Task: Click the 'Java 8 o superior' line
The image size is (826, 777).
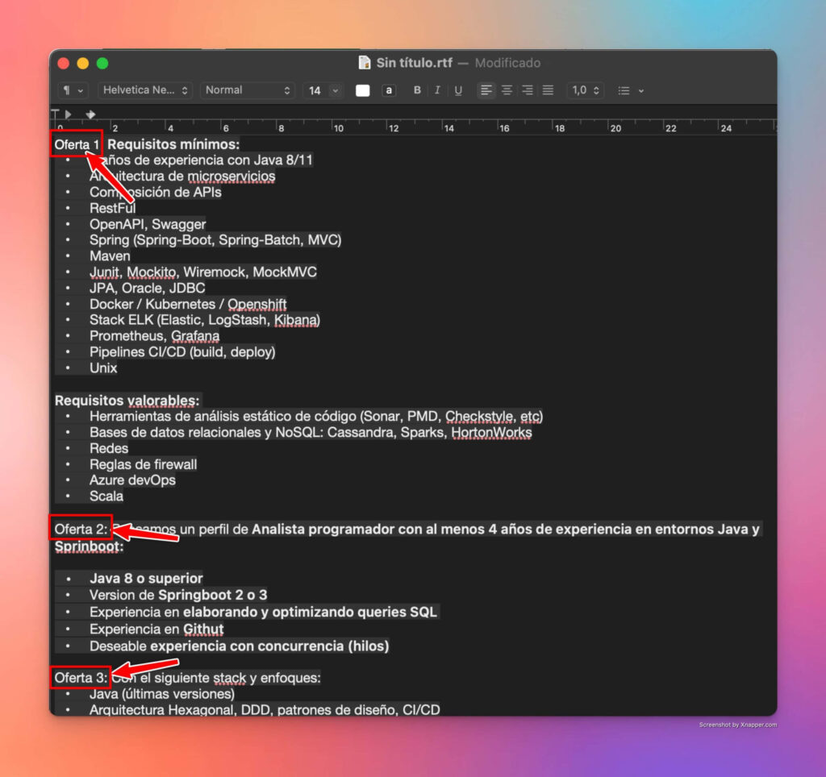Action: 146,579
